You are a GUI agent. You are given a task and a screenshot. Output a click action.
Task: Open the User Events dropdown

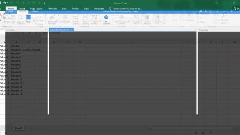94,20
